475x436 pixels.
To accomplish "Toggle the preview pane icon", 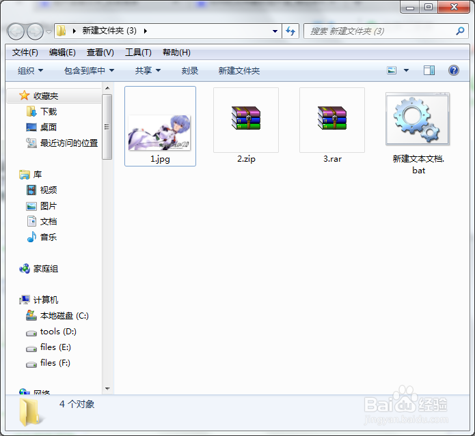I will coord(429,70).
